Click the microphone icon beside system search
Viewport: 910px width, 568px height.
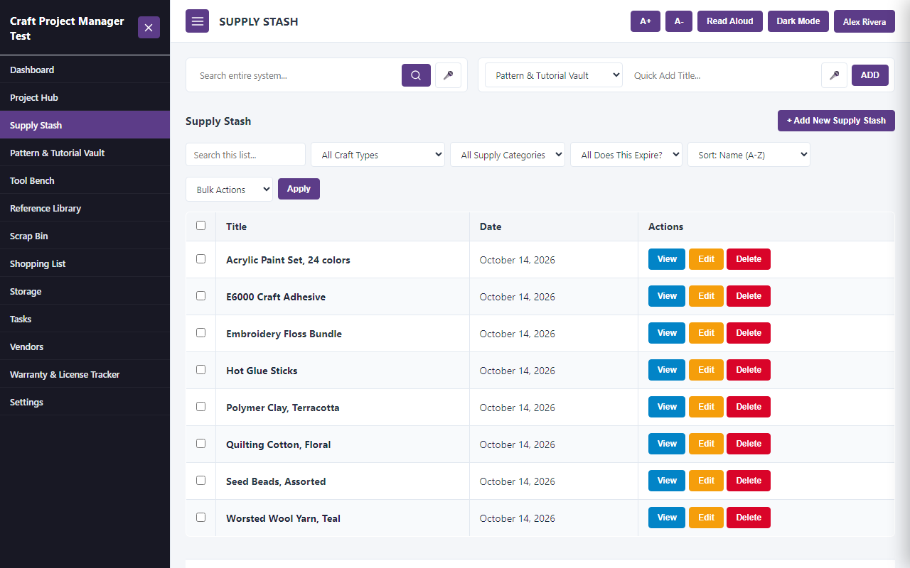[x=448, y=75]
